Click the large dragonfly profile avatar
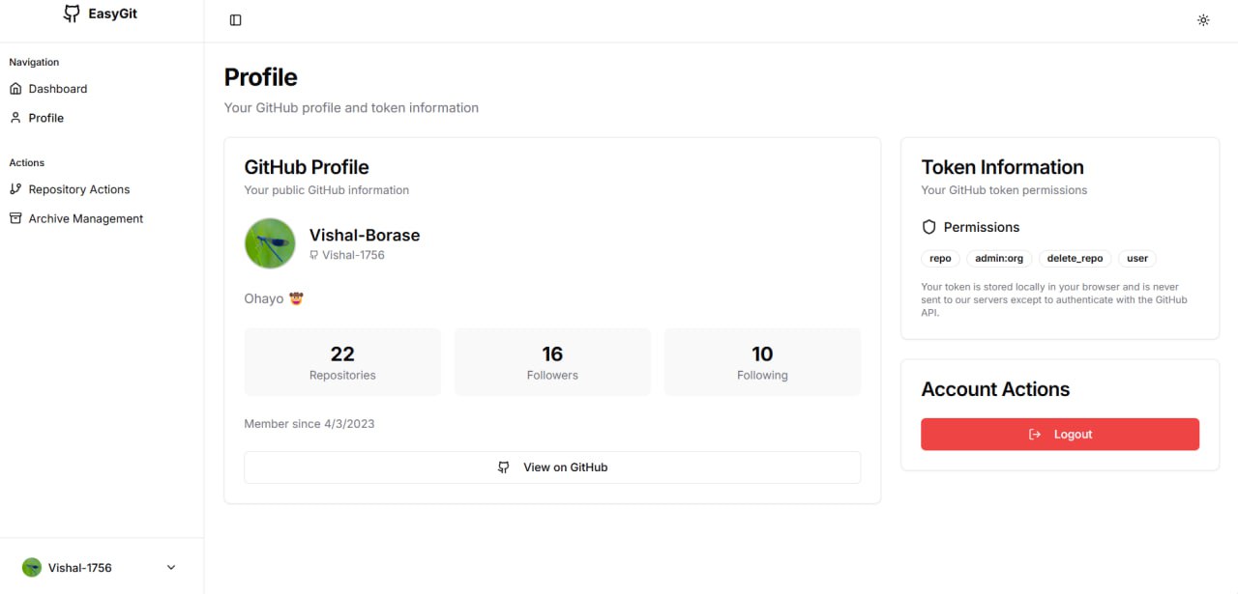Viewport: 1238px width, 594px height. click(270, 243)
